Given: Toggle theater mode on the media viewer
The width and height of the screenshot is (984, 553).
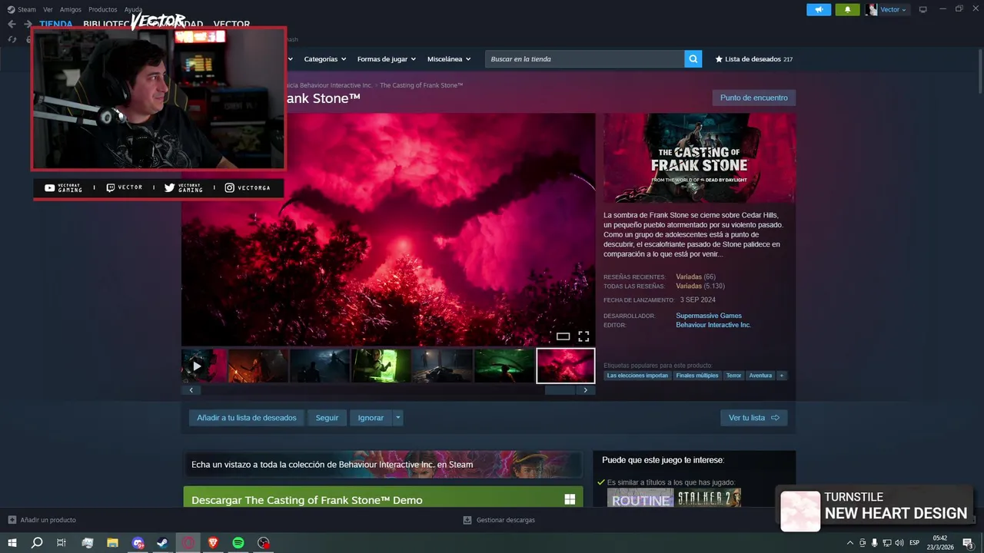Looking at the screenshot, I should point(563,336).
